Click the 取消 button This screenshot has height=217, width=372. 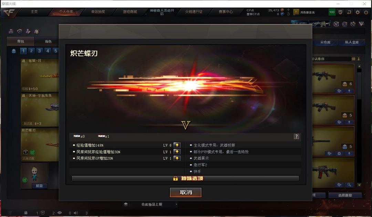186,192
